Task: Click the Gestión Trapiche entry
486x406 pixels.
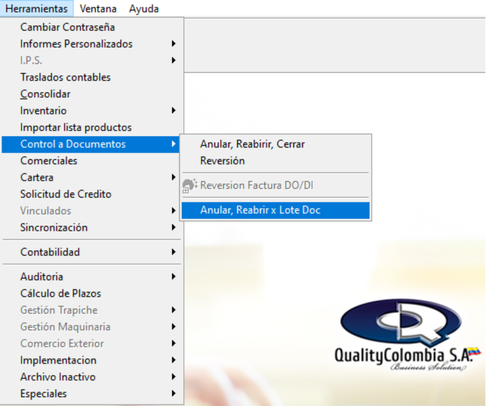Action: coord(91,311)
